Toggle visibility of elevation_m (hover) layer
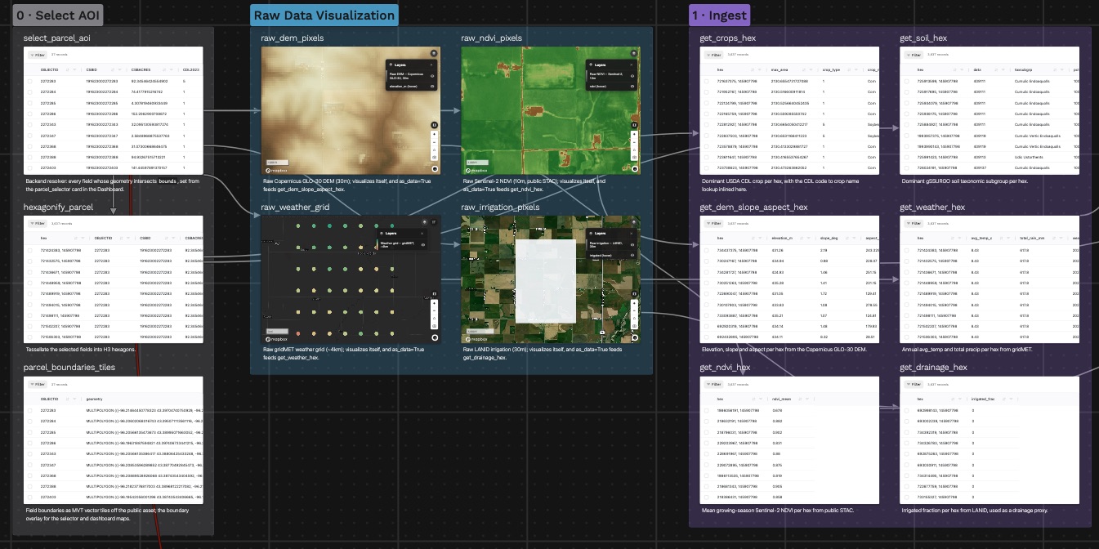The height and width of the screenshot is (549, 1099). (432, 87)
